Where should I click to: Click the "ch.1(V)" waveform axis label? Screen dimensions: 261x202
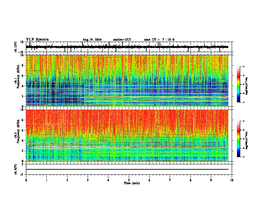click(x=16, y=47)
